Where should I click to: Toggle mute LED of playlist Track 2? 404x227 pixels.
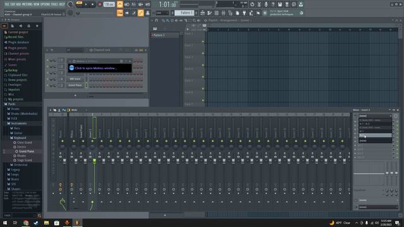pos(203,53)
